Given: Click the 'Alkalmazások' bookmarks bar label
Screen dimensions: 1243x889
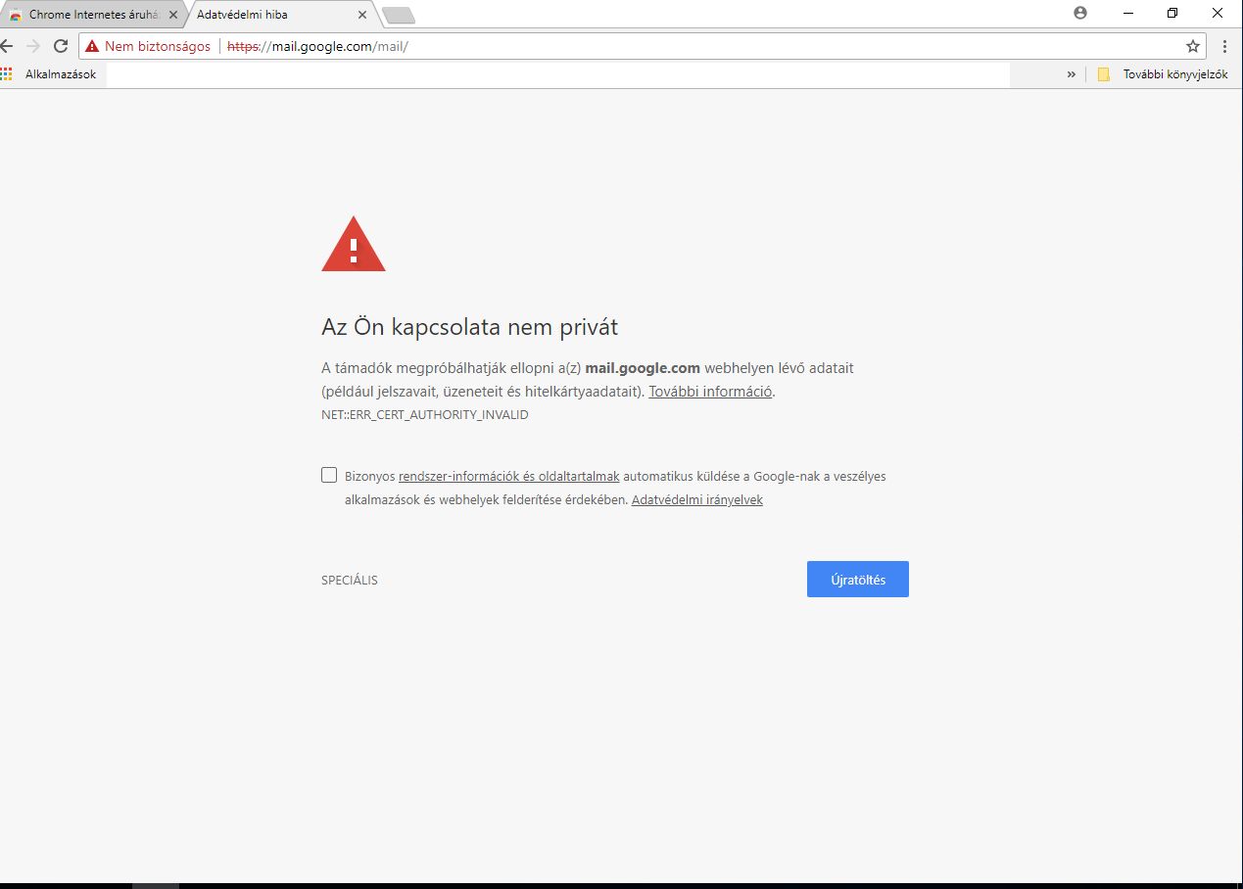Looking at the screenshot, I should coord(61,73).
